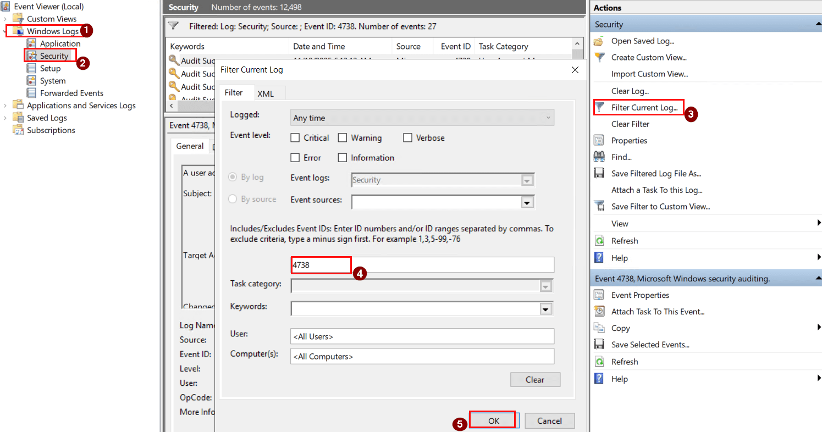Select the Find tool in Actions pane
The image size is (822, 432).
[621, 157]
